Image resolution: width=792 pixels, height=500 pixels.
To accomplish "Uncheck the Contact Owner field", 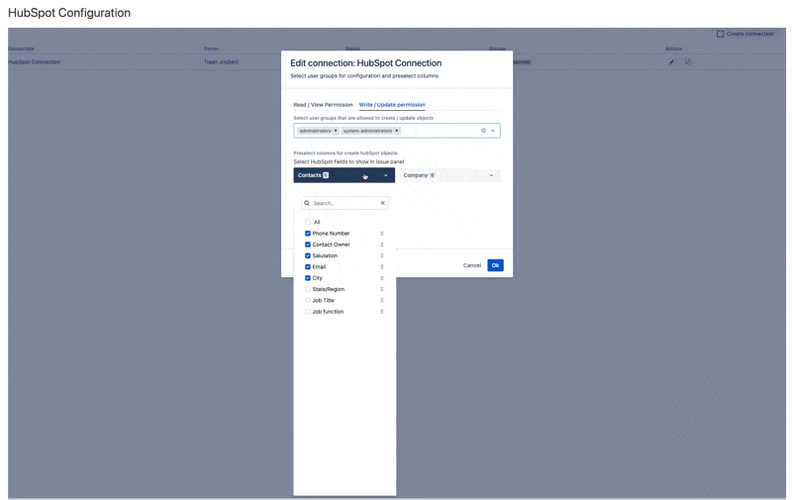I will tap(308, 245).
